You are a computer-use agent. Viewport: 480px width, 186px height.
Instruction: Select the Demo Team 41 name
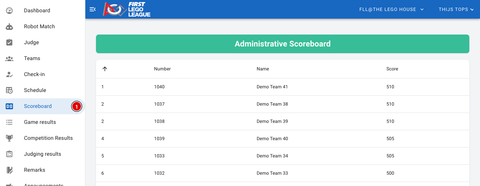tap(272, 87)
